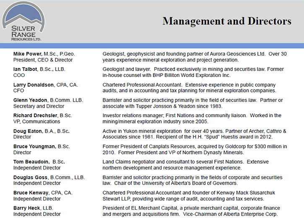
Task: Click Ian Talbot, B.Sc., LLB. name
Action: pyautogui.click(x=39, y=69)
